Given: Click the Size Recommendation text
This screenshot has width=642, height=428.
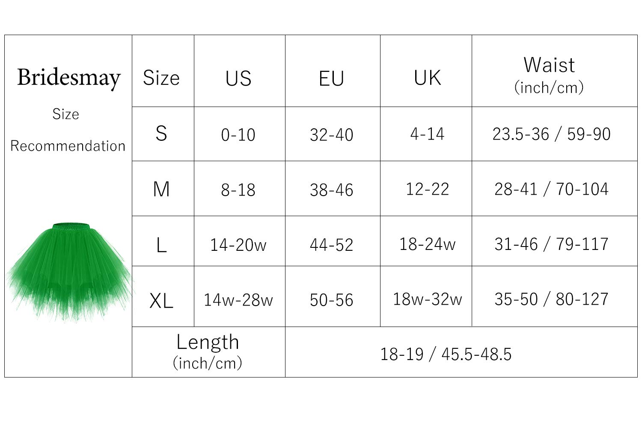Looking at the screenshot, I should (x=68, y=130).
